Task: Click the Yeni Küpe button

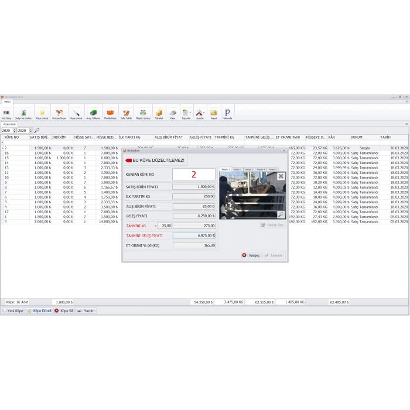Action: pyautogui.click(x=13, y=311)
